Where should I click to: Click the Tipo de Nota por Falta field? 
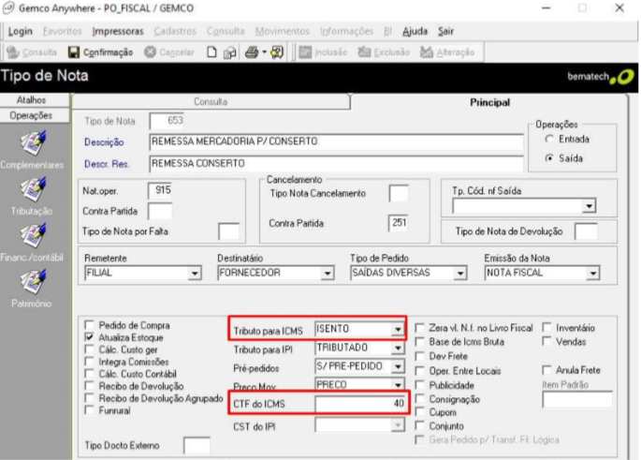(x=228, y=231)
